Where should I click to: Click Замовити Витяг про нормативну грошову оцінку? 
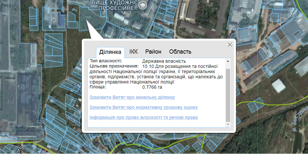(143, 108)
